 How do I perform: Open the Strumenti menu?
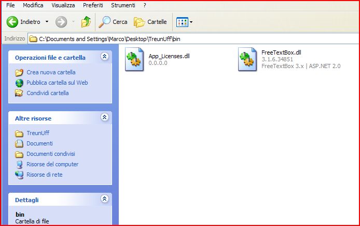pyautogui.click(x=123, y=5)
